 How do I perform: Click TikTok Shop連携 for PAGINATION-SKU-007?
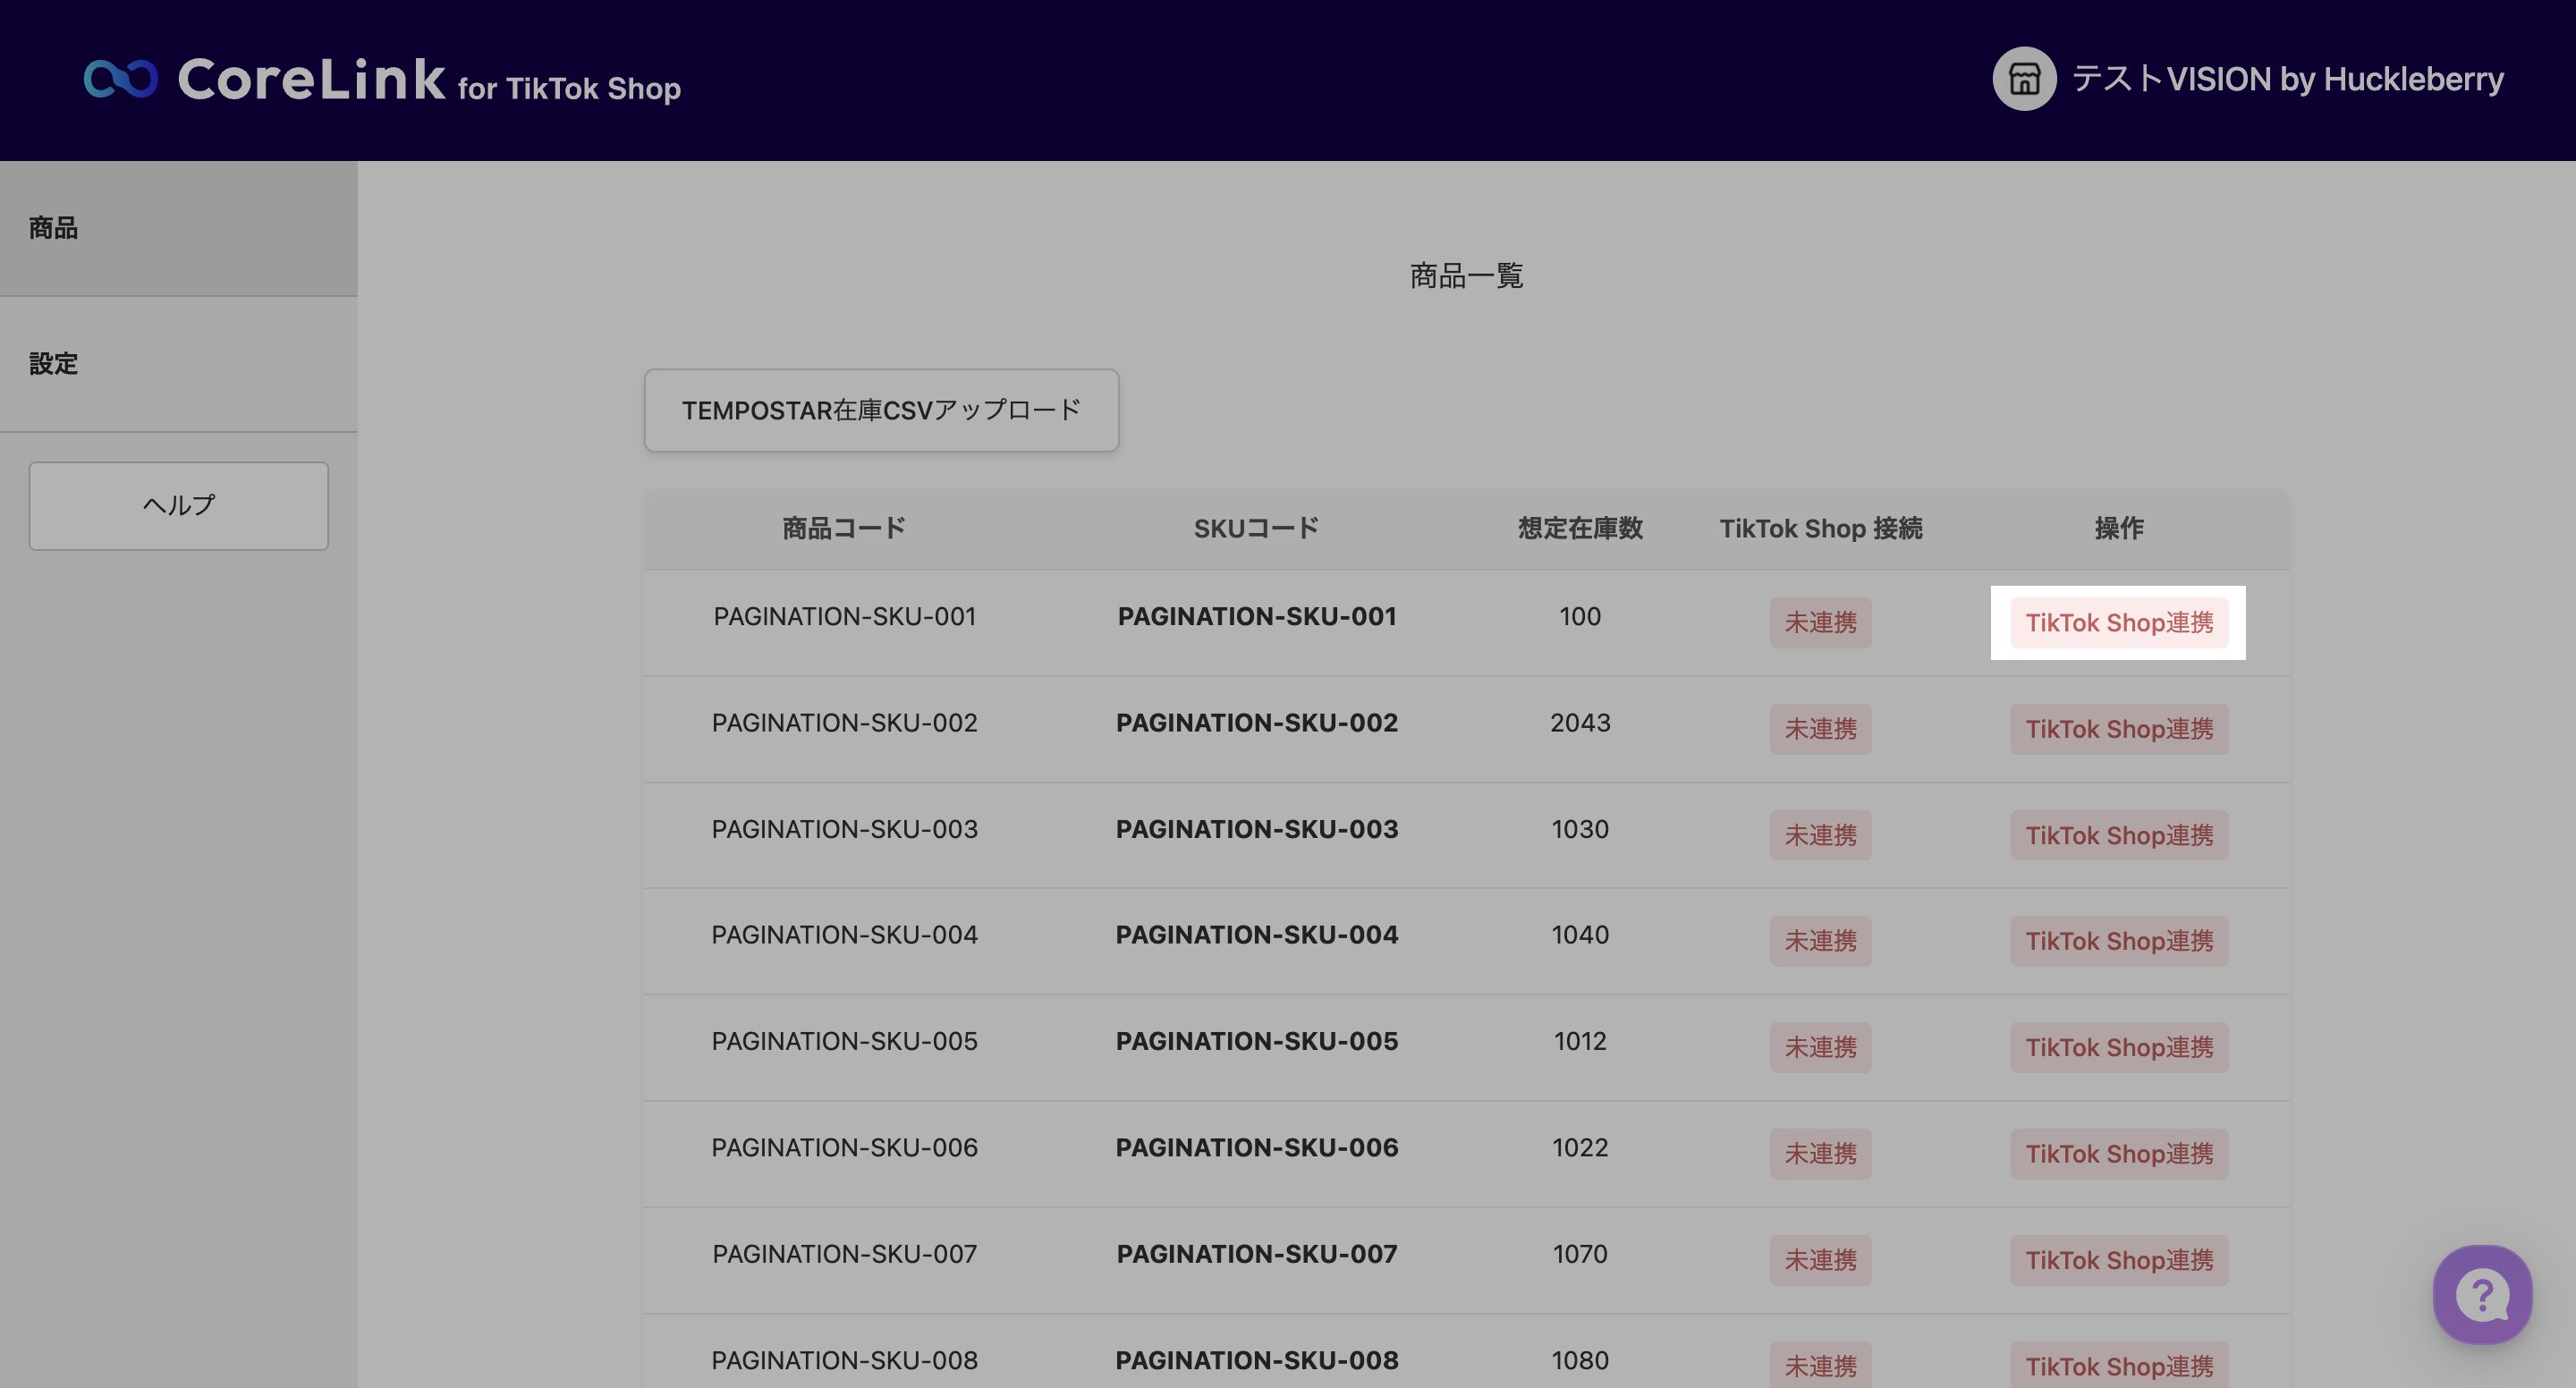(2118, 1260)
